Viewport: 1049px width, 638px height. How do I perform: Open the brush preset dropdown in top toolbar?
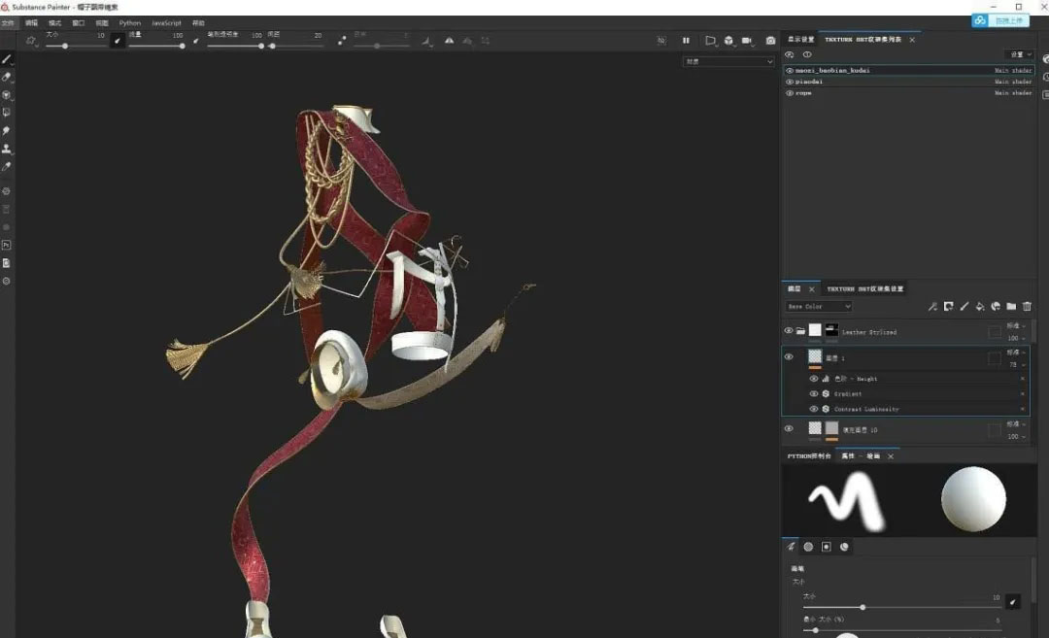31,41
